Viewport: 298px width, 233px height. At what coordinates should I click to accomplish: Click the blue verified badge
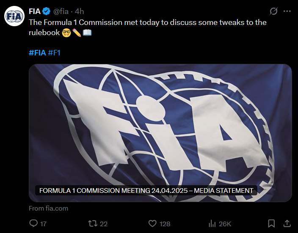point(47,11)
